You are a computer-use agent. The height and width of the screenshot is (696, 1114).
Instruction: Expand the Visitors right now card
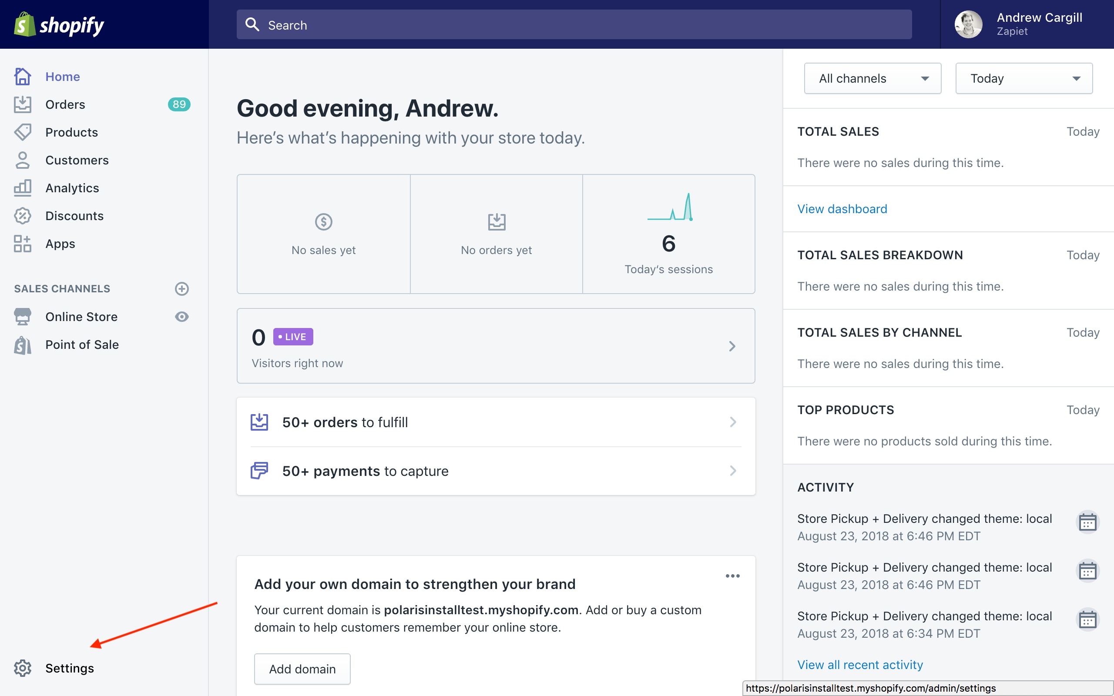(x=732, y=346)
